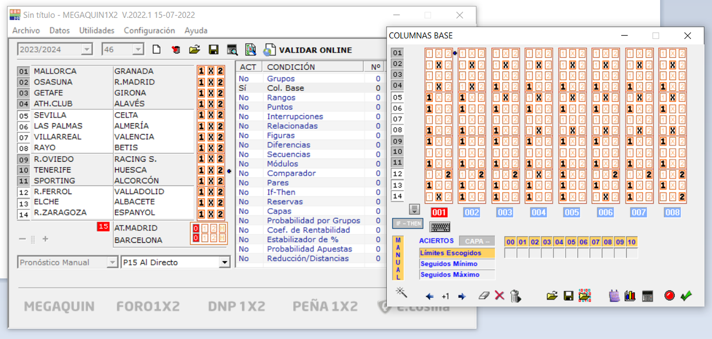Click the blue right arrow after +1
Screen dimensions: 712x339
(x=462, y=296)
